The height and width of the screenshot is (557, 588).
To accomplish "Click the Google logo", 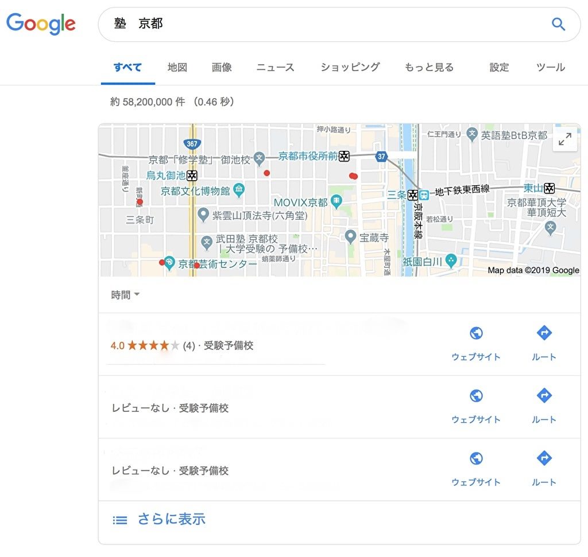I will point(41,24).
